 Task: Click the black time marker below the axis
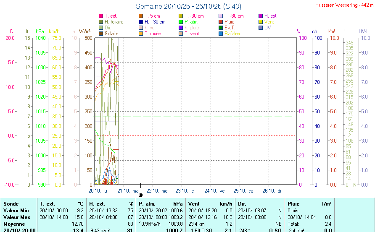pyautogui.click(x=140, y=195)
